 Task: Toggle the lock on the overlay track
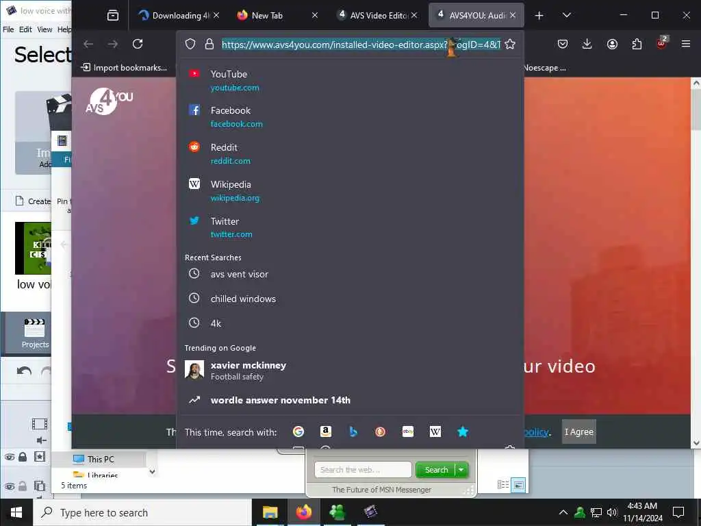pos(23,486)
